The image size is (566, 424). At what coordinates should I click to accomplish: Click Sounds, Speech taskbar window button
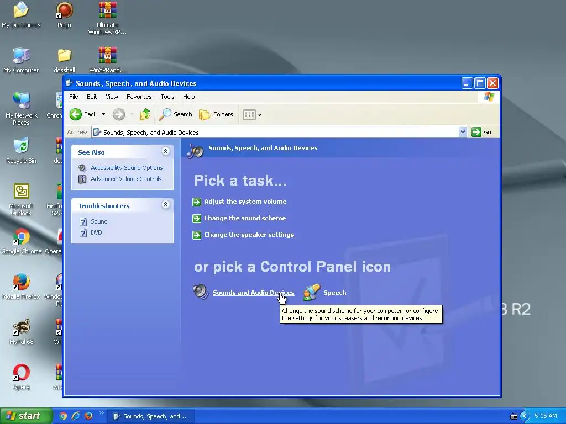151,416
